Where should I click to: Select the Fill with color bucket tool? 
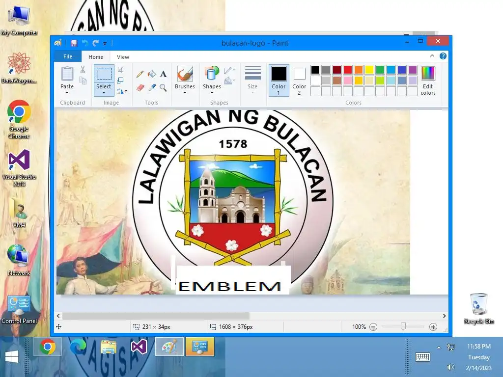[152, 74]
